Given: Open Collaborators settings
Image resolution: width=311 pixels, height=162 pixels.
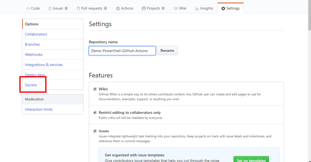Looking at the screenshot, I should click(x=53, y=34).
